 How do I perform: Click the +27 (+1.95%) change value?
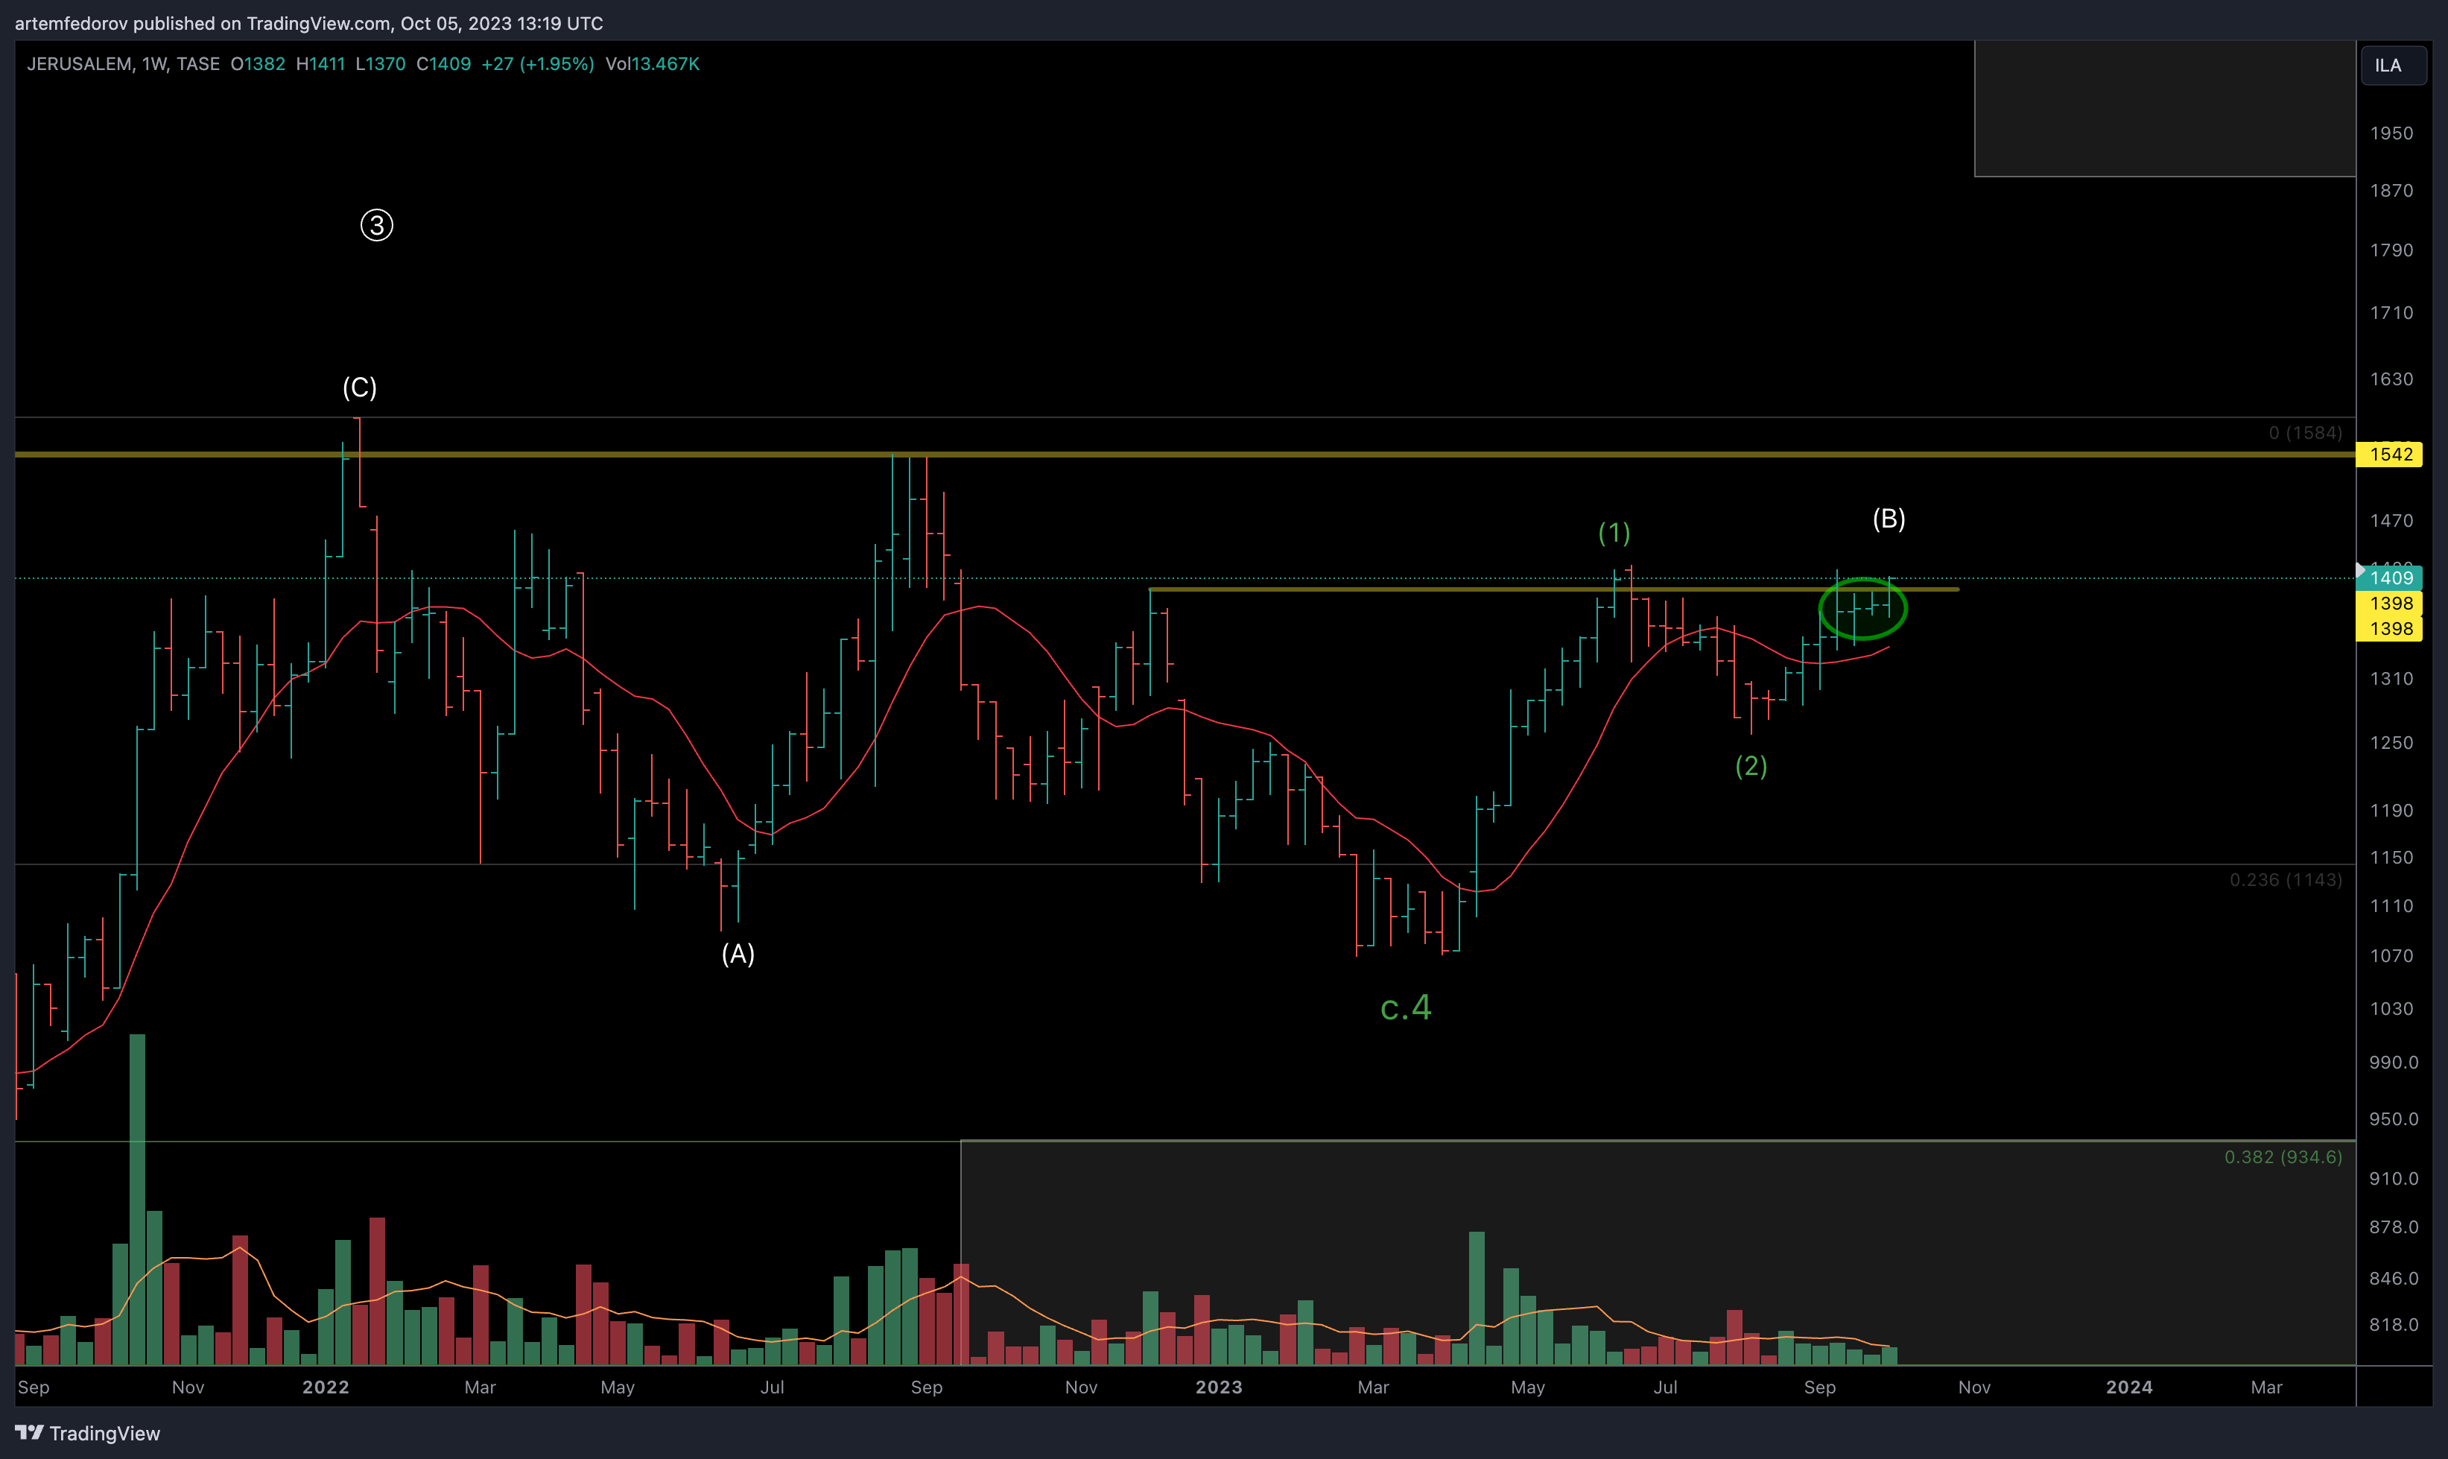[x=538, y=64]
